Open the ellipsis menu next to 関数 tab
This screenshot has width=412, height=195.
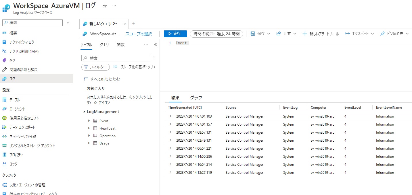pyautogui.click(x=146, y=45)
